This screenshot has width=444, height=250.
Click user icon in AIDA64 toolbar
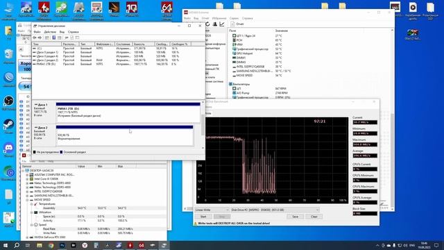[214, 24]
